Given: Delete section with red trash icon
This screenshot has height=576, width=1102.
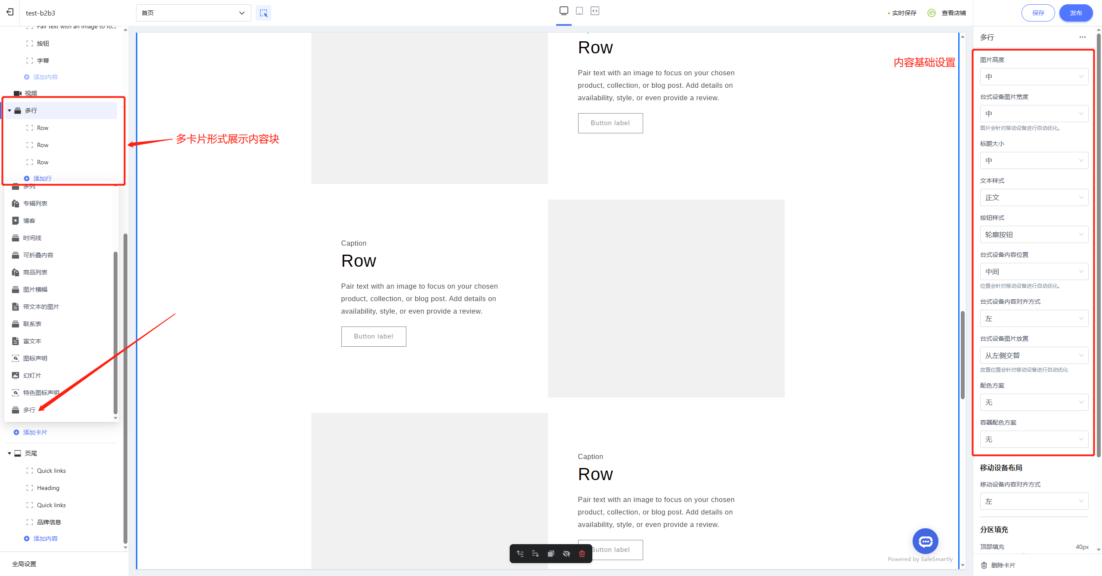Looking at the screenshot, I should pyautogui.click(x=582, y=554).
